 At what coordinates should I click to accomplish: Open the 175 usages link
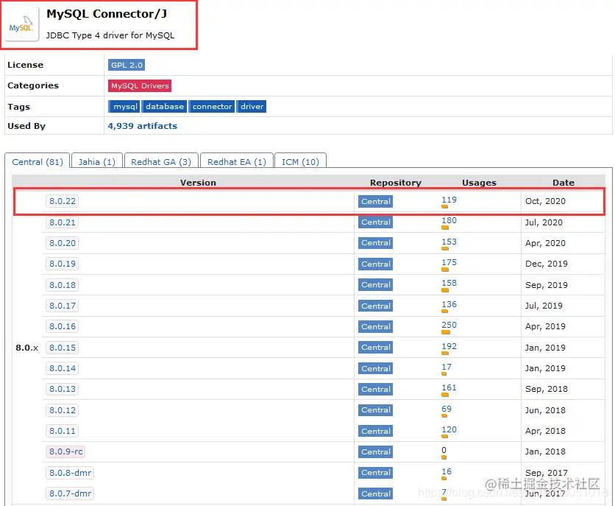(449, 262)
